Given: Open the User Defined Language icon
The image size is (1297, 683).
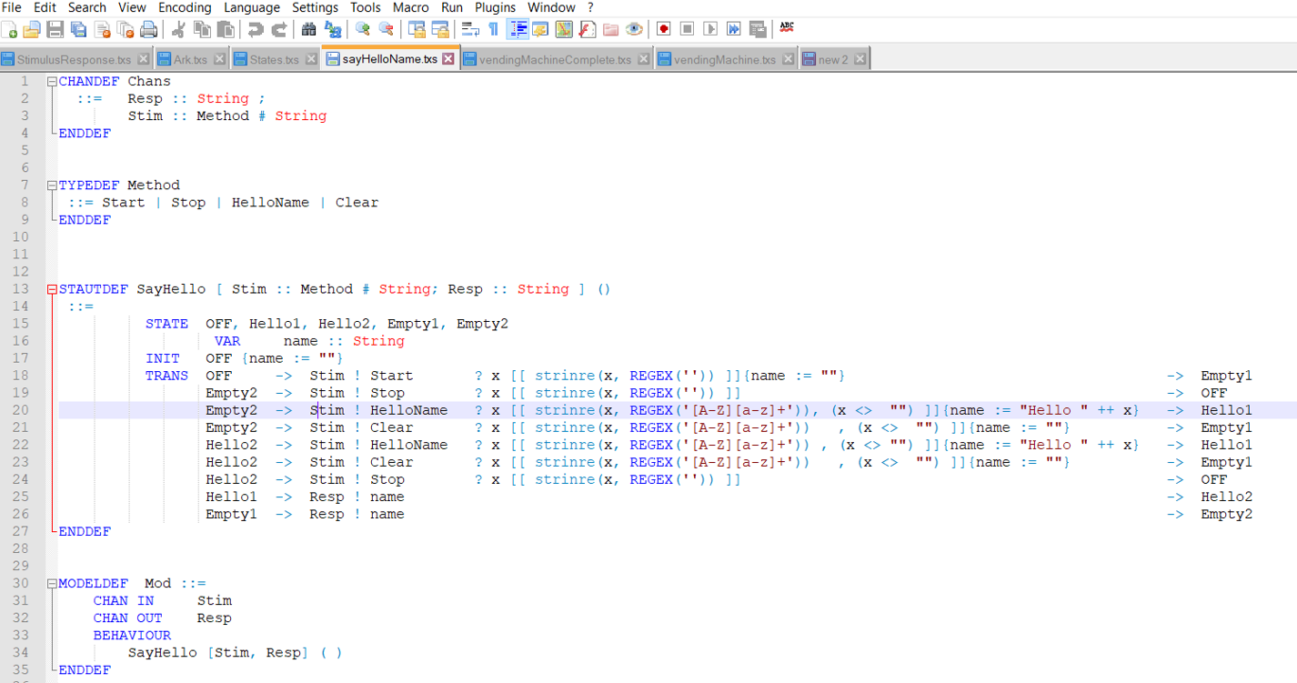Looking at the screenshot, I should (540, 30).
